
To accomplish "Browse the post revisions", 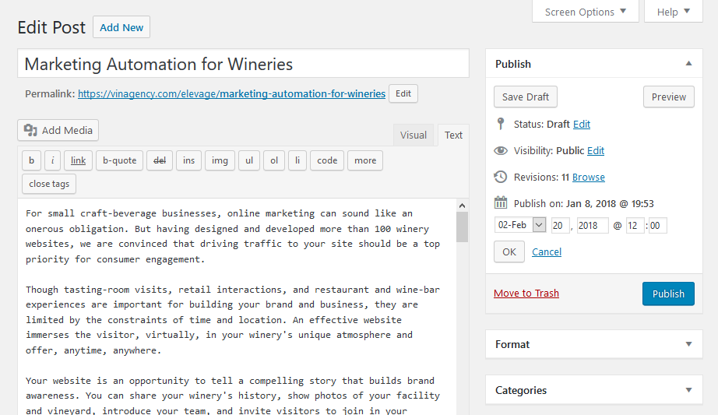I will point(589,178).
